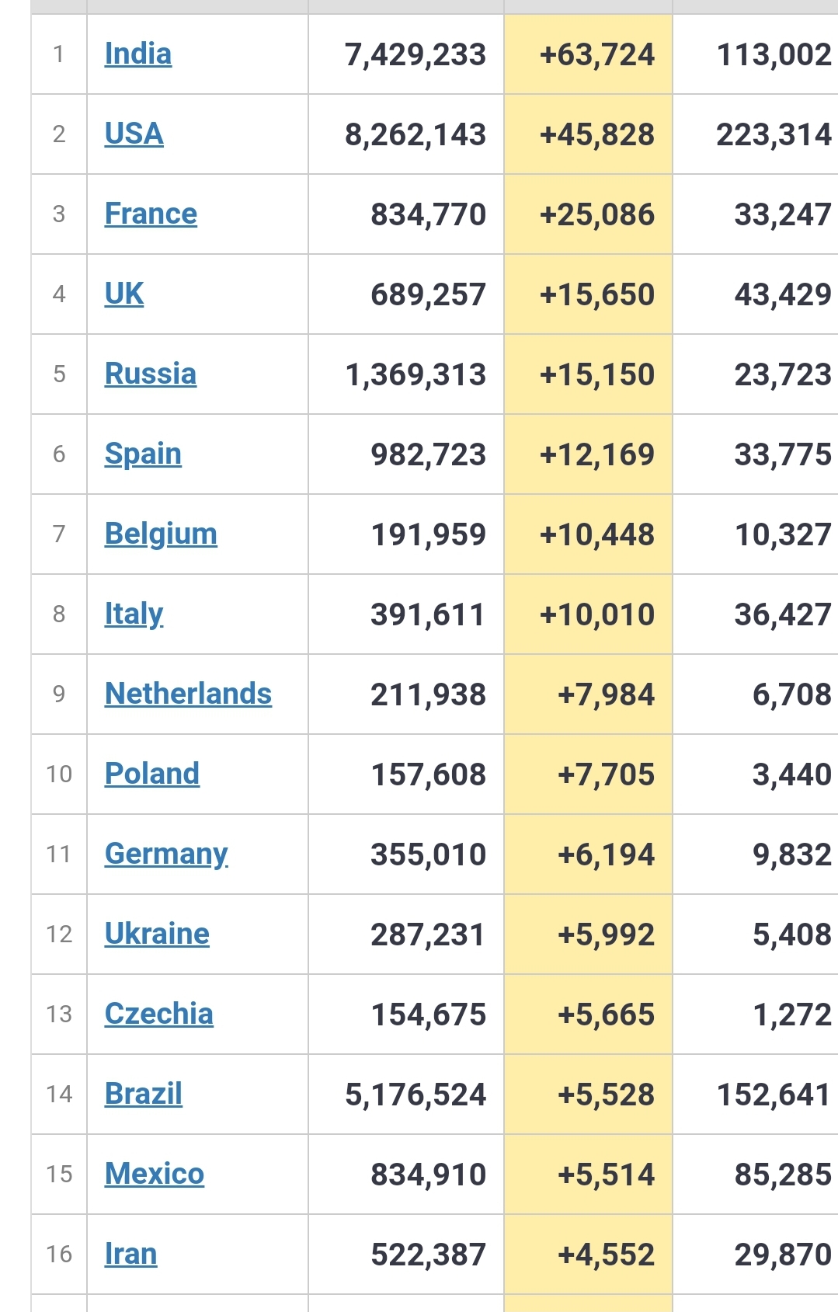The width and height of the screenshot is (838, 1312).
Task: Click India's new cases cell +63,724
Action: coord(596,55)
